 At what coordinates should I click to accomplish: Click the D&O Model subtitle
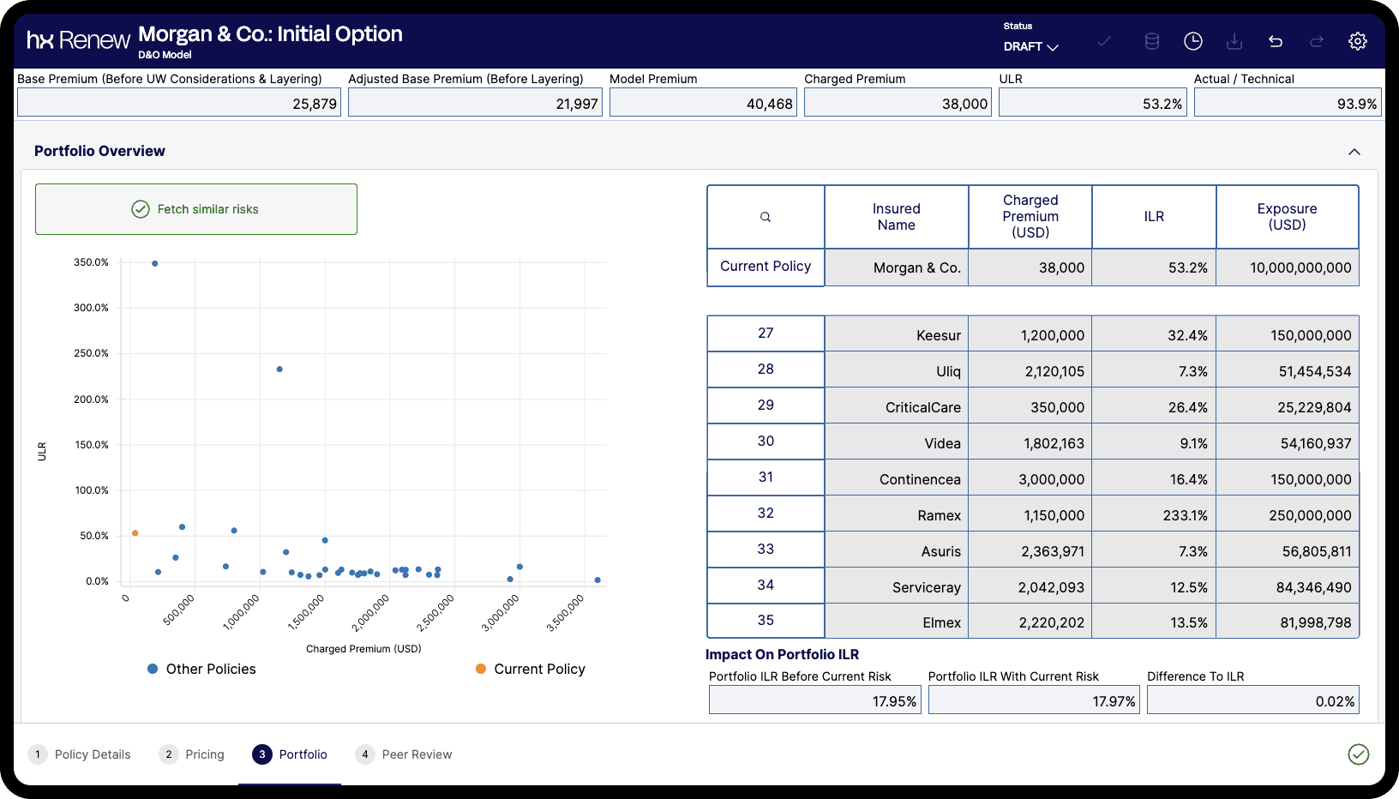165,55
